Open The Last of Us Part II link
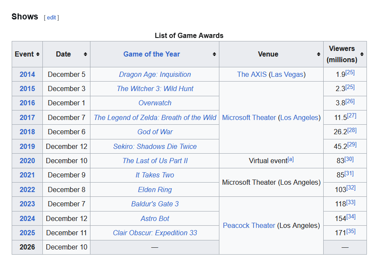Viewport: 389px width, 262px height. click(x=155, y=161)
